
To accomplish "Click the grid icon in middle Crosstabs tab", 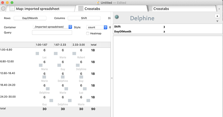I will point(81,9).
